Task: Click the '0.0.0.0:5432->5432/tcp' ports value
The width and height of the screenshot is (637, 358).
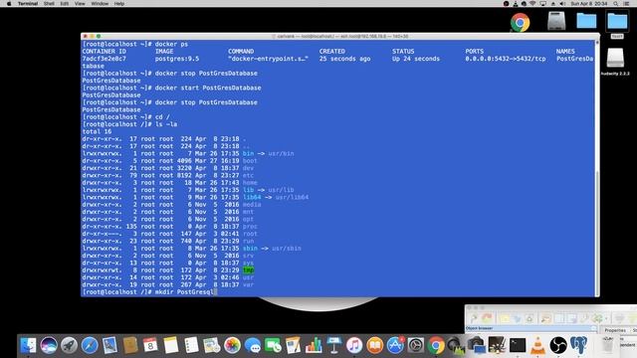Action: [506, 59]
